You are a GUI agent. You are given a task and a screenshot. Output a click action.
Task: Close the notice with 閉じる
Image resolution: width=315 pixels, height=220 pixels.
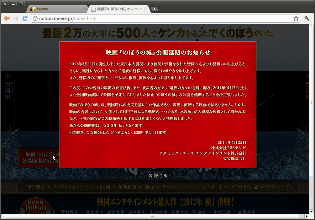pyautogui.click(x=158, y=176)
